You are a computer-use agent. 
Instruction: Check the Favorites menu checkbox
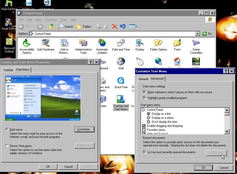[x=144, y=130]
